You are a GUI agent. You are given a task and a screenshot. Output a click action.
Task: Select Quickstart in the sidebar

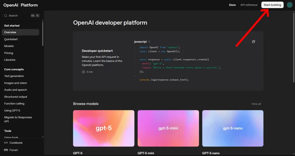click(11, 39)
